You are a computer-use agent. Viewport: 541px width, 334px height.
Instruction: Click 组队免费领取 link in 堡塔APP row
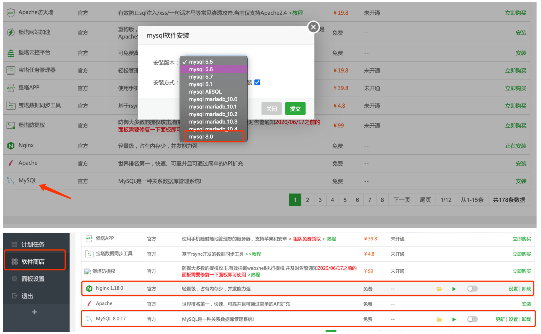coord(307,239)
